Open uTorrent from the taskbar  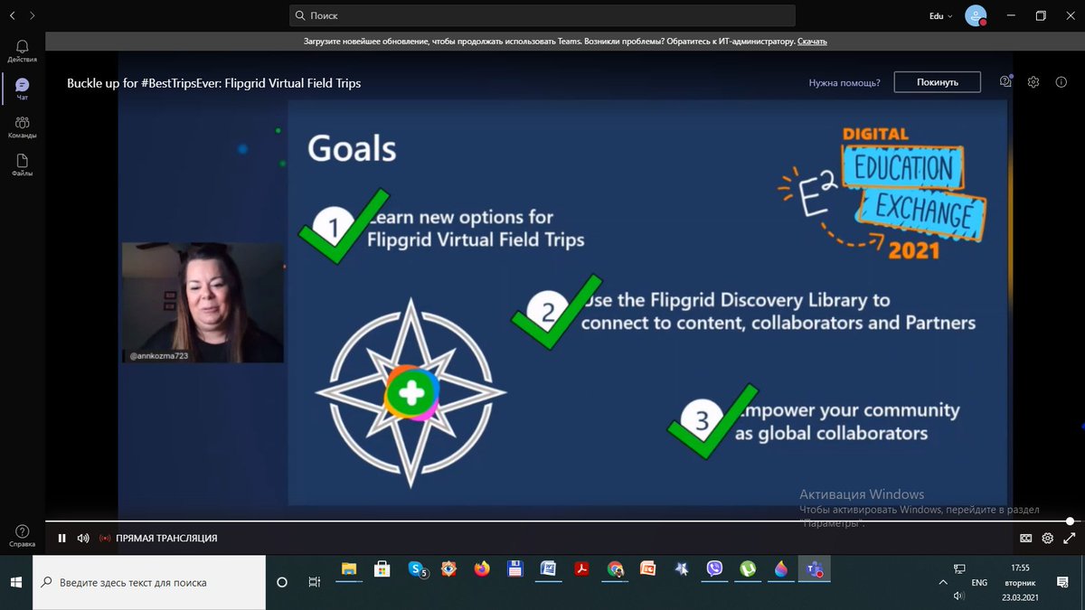[749, 569]
